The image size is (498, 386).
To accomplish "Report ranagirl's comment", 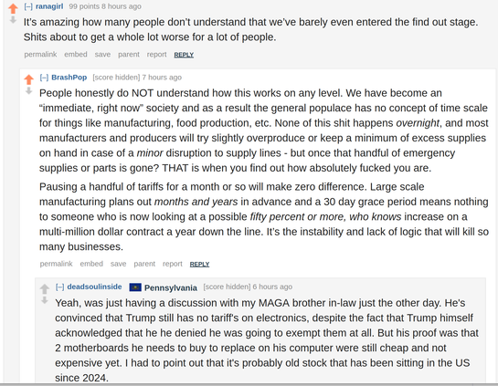I will pos(156,55).
